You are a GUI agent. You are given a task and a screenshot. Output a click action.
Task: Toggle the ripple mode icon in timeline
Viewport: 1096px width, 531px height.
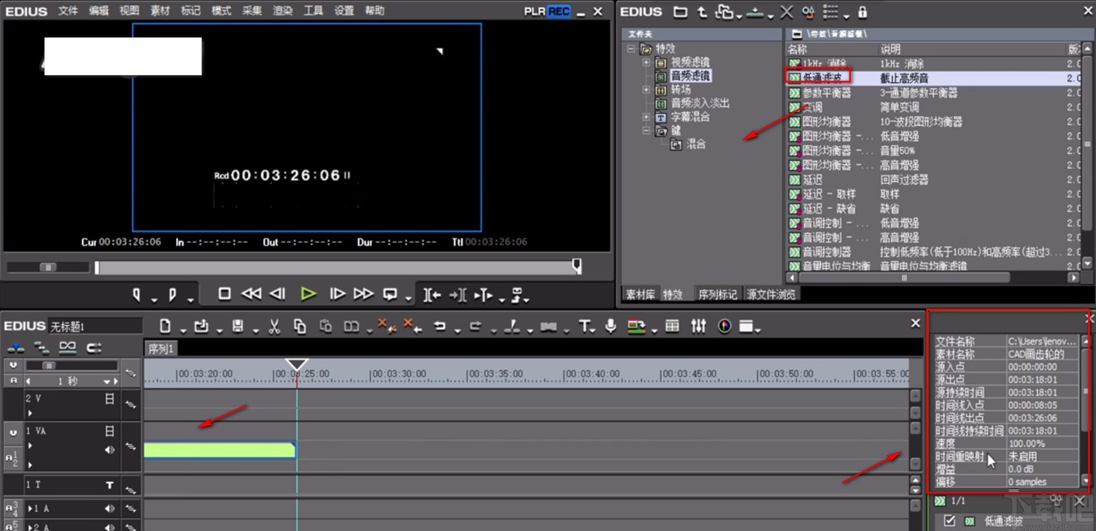coord(42,348)
